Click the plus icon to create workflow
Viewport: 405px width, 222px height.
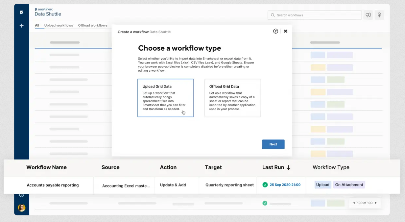(22, 25)
